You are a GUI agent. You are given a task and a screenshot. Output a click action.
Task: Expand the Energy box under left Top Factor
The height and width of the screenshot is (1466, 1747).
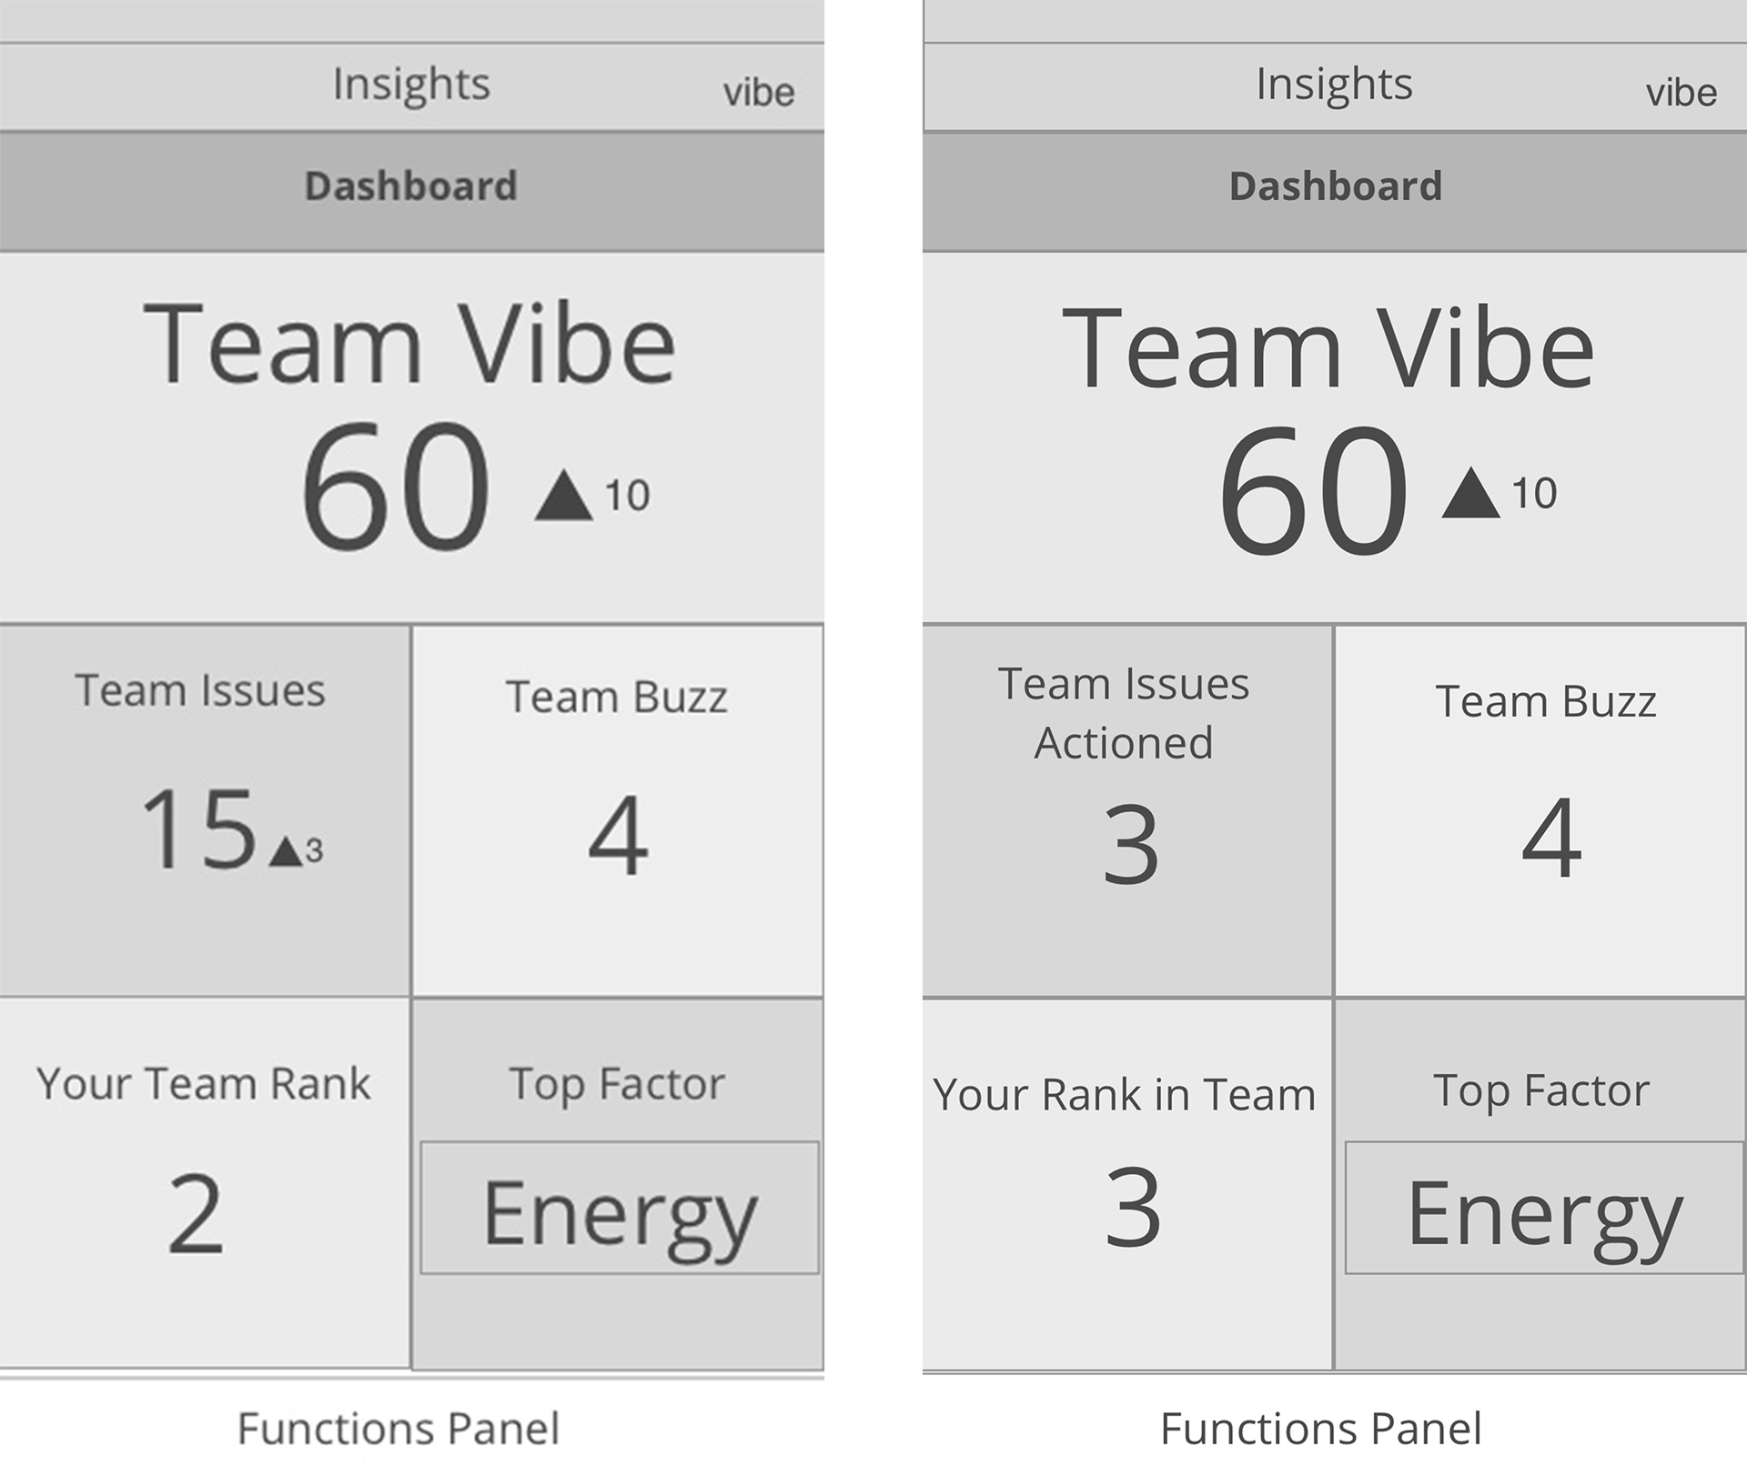coord(620,1208)
